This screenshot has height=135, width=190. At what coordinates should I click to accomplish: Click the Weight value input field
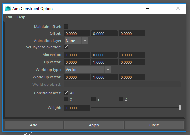(x=77, y=108)
